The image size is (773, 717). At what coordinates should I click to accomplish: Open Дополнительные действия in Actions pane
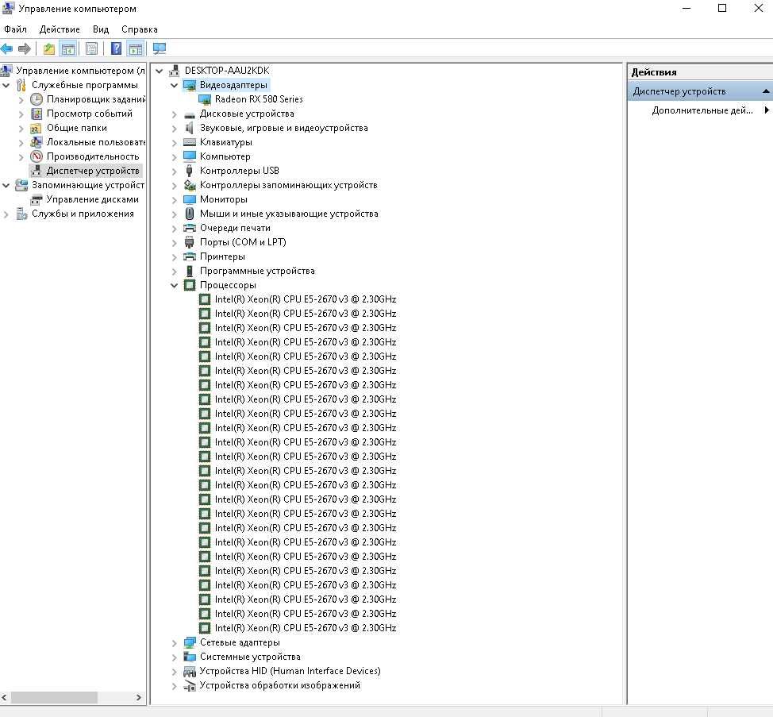702,110
